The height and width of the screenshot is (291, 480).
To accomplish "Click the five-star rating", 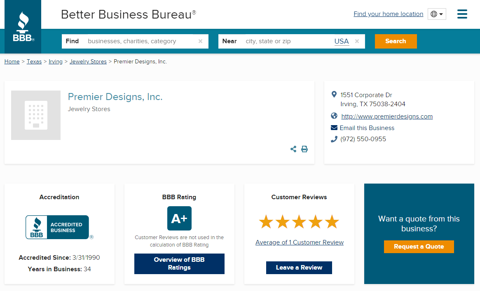I will point(299,222).
